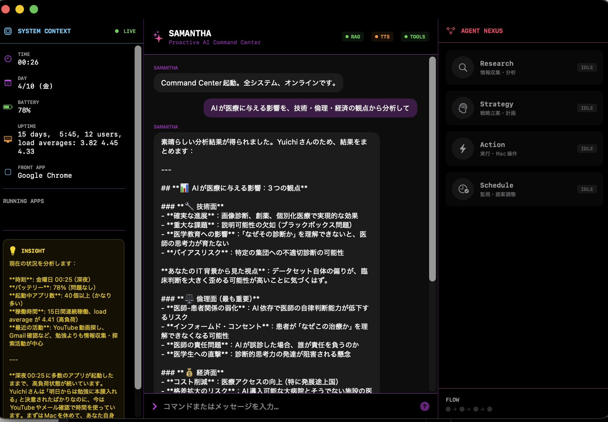Click the Insight lightbulb icon

12,251
